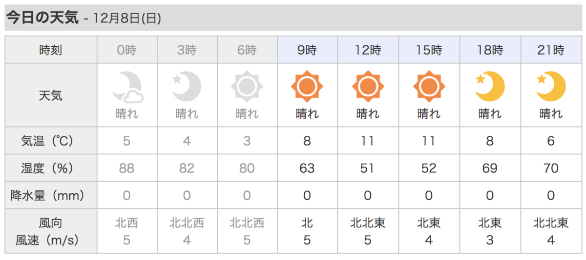
Task: Select the 21時 column header
Action: pos(551,50)
